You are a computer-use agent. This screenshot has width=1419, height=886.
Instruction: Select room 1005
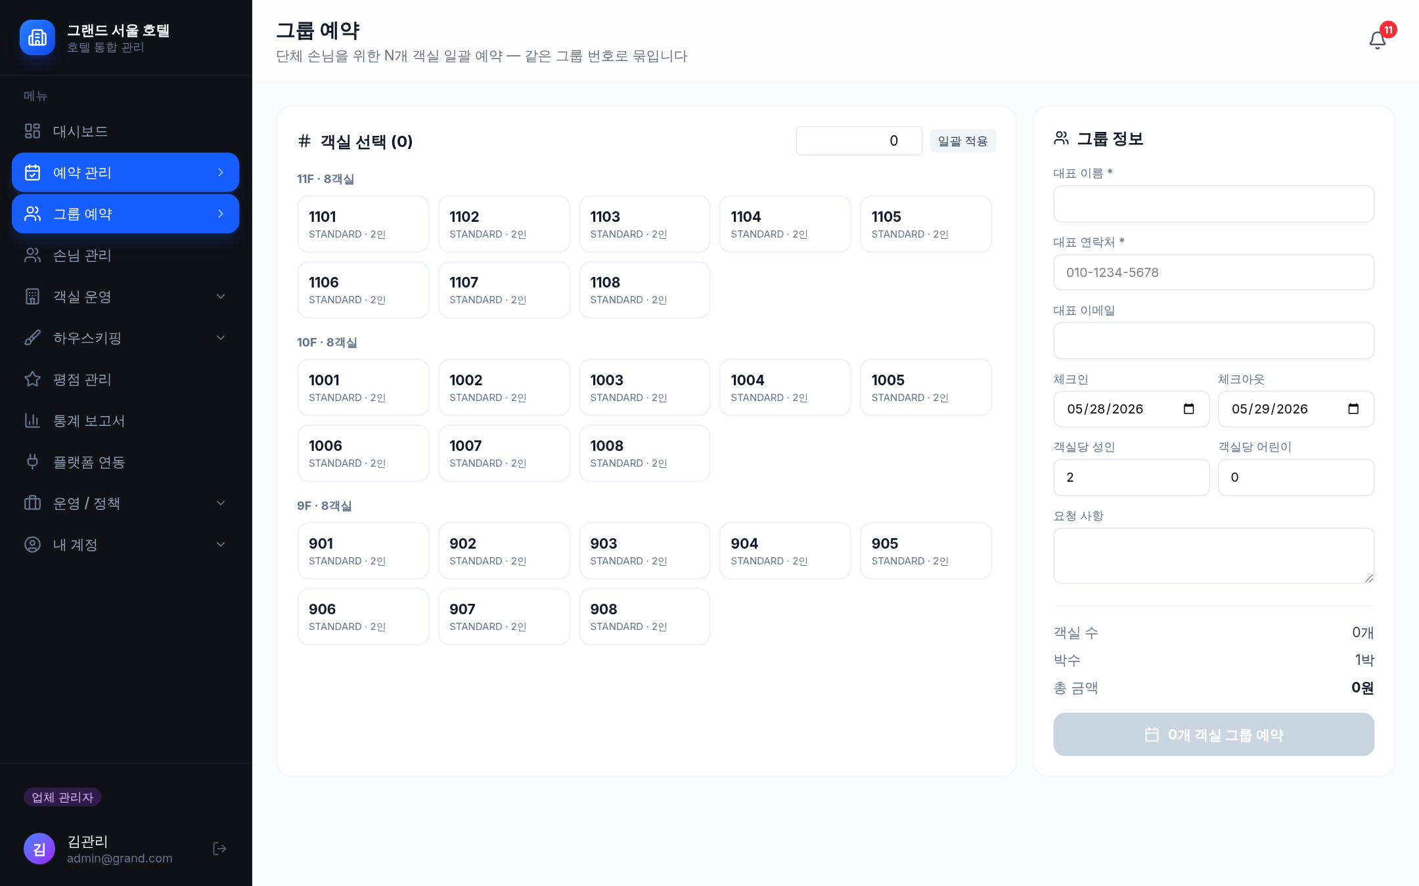click(926, 387)
